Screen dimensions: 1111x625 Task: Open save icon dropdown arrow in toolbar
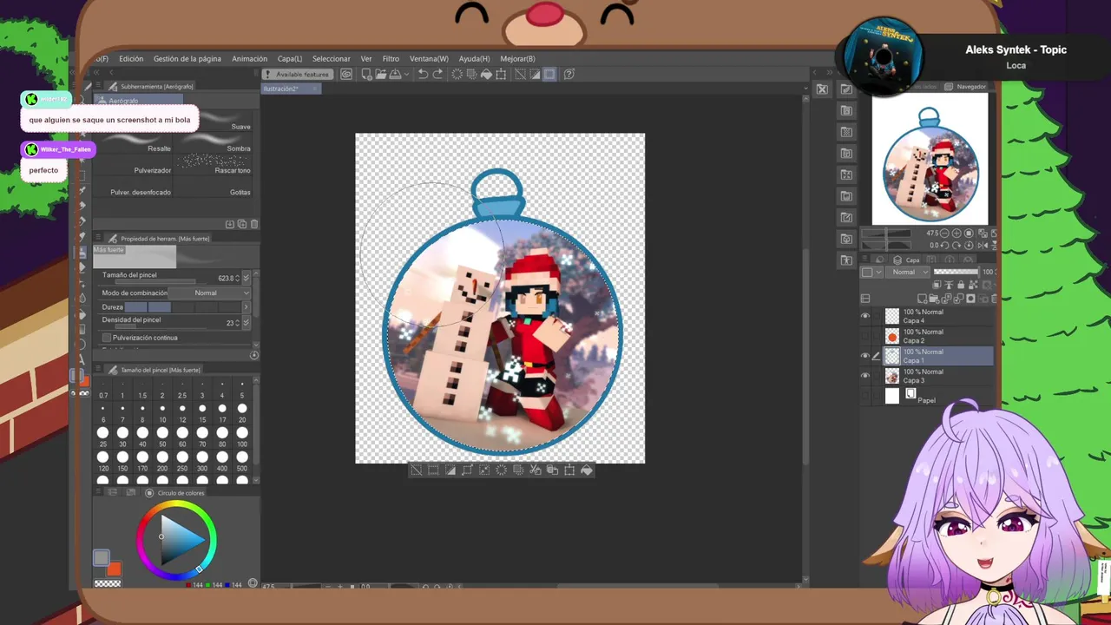point(406,74)
